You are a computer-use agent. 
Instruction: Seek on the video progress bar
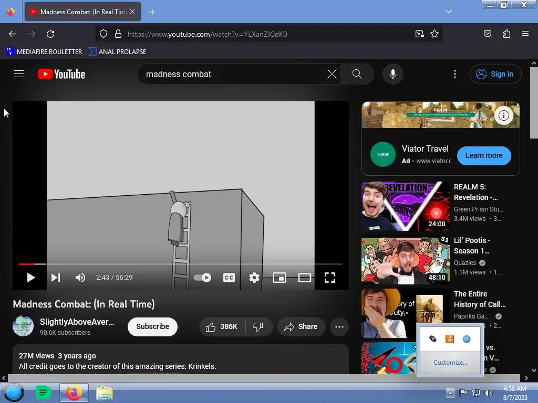181,264
